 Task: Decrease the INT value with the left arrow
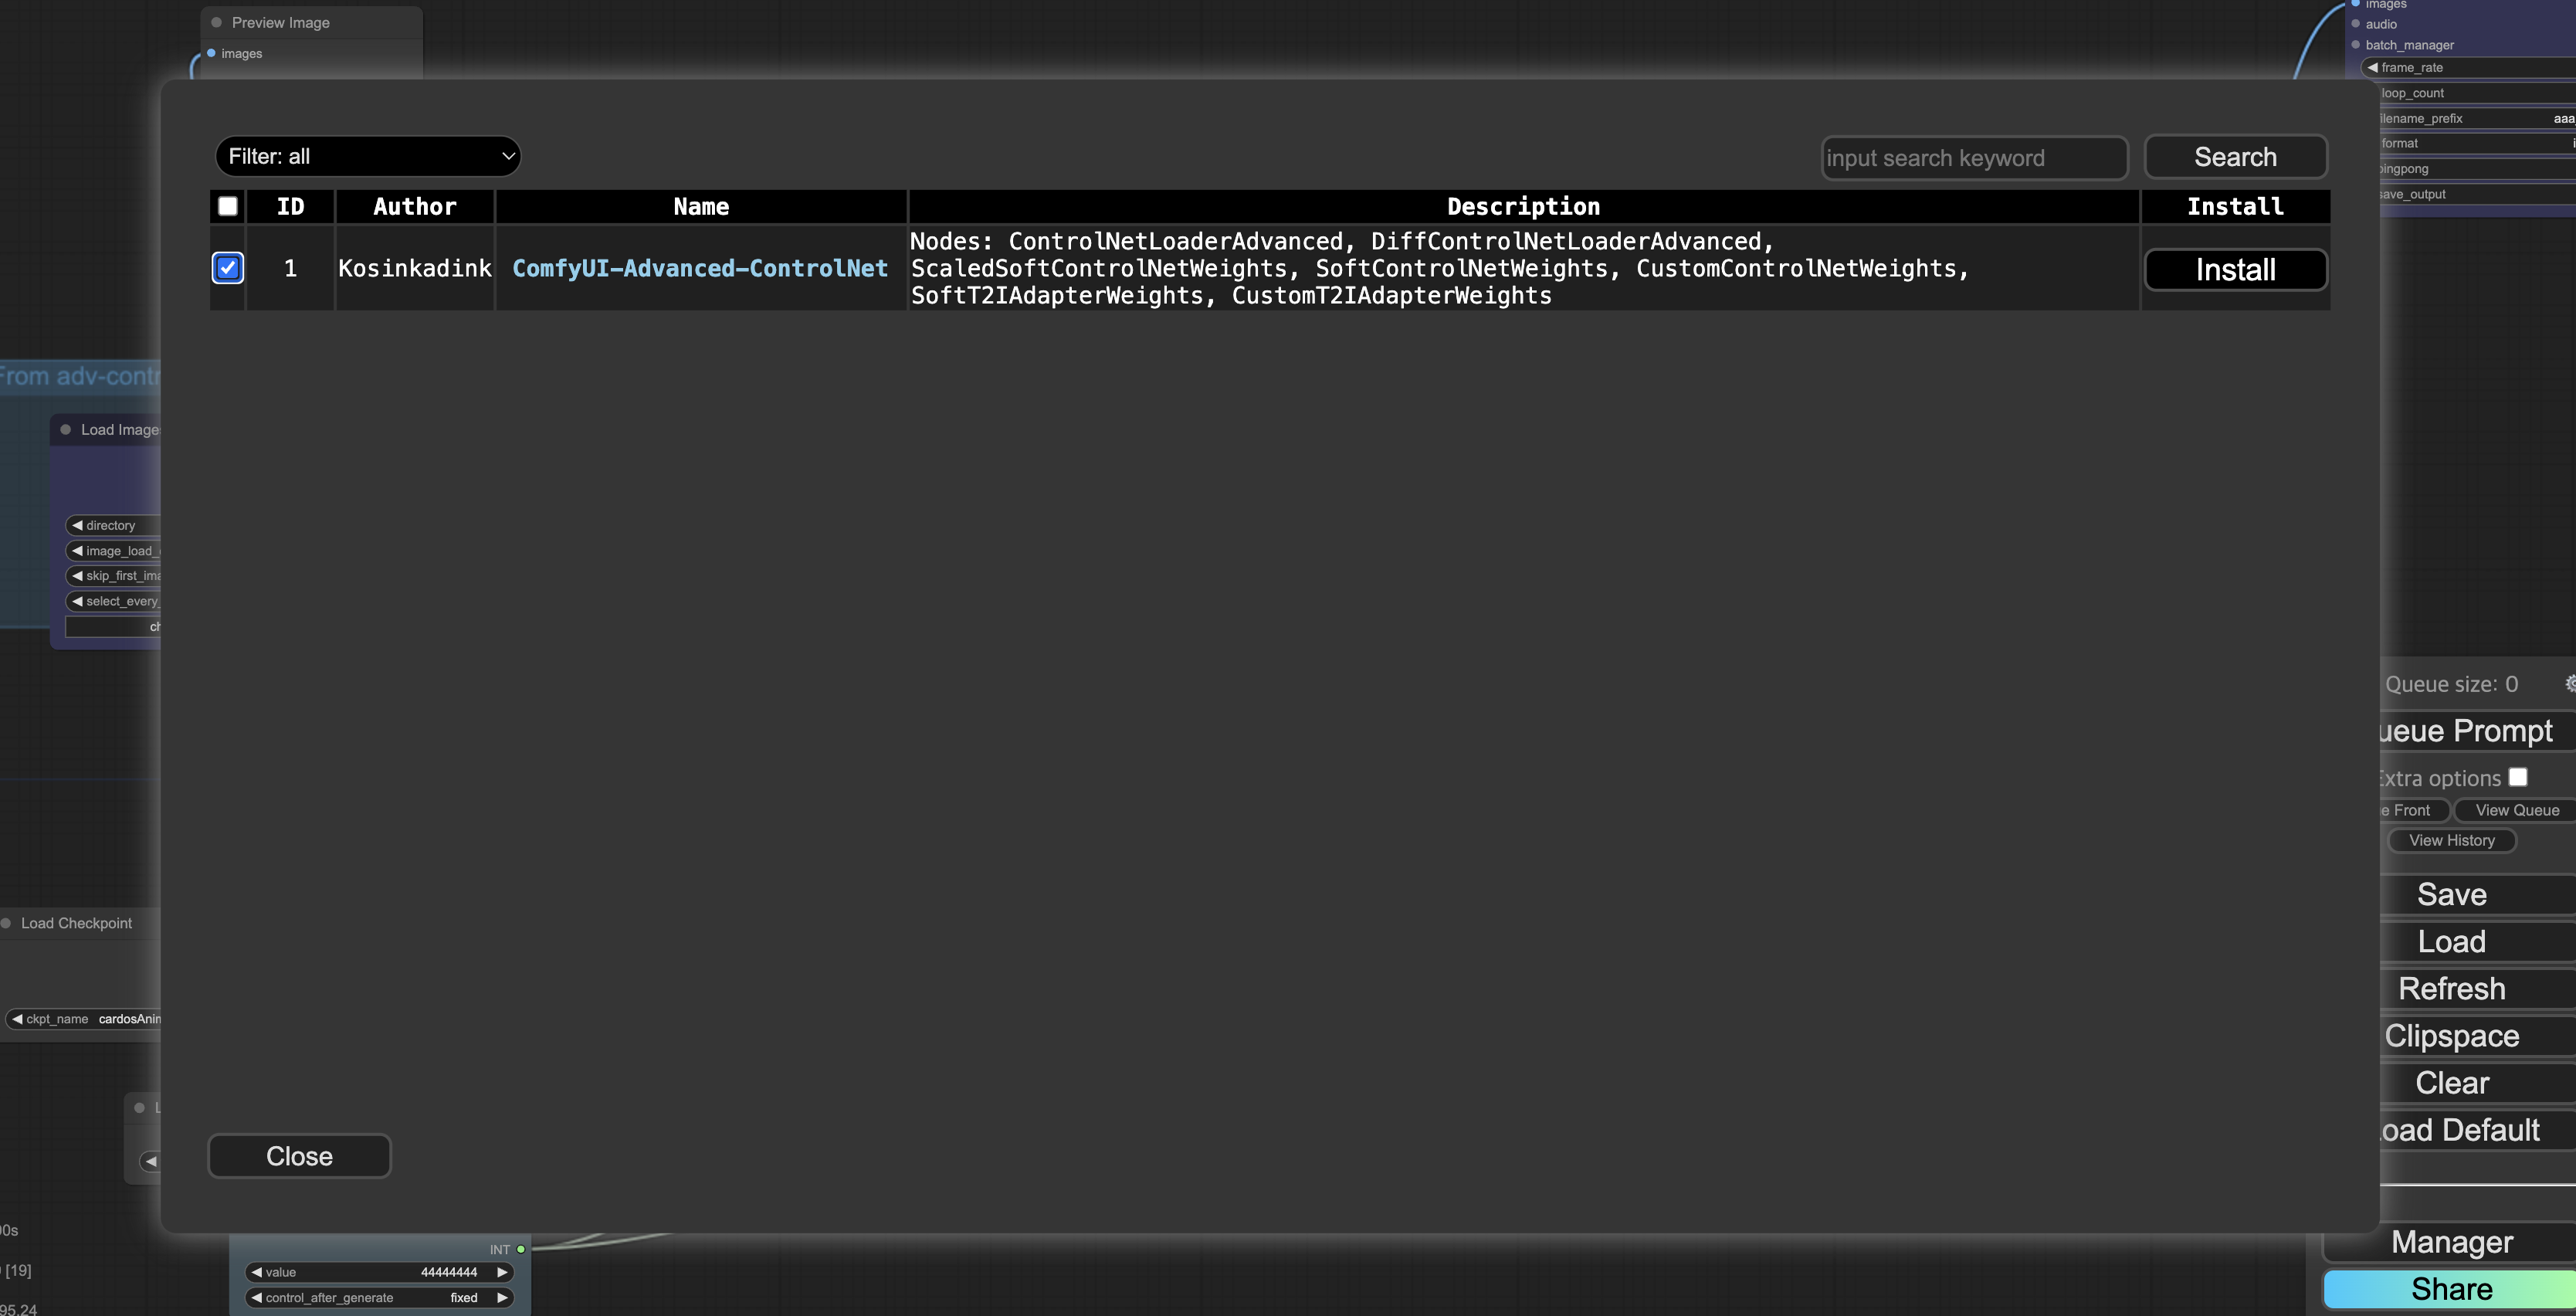[257, 1272]
